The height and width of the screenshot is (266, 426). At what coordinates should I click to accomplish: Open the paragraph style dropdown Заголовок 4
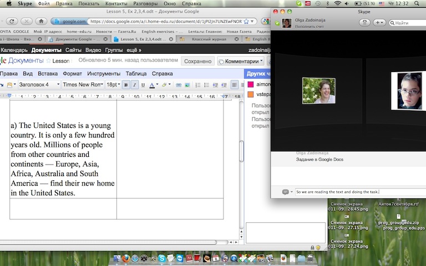(x=39, y=85)
